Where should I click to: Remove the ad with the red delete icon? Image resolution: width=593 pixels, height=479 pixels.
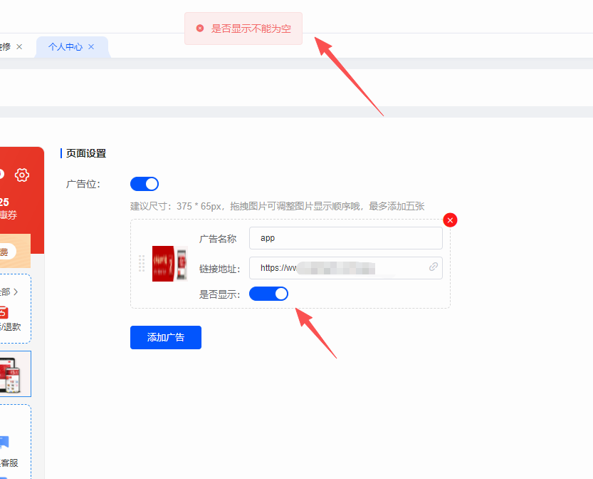(x=450, y=220)
